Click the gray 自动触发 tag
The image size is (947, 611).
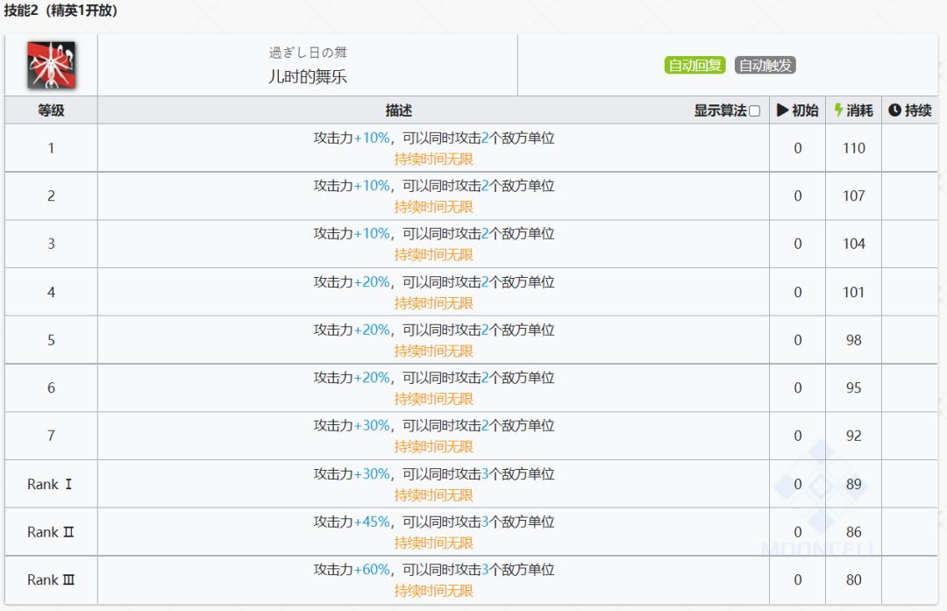765,66
